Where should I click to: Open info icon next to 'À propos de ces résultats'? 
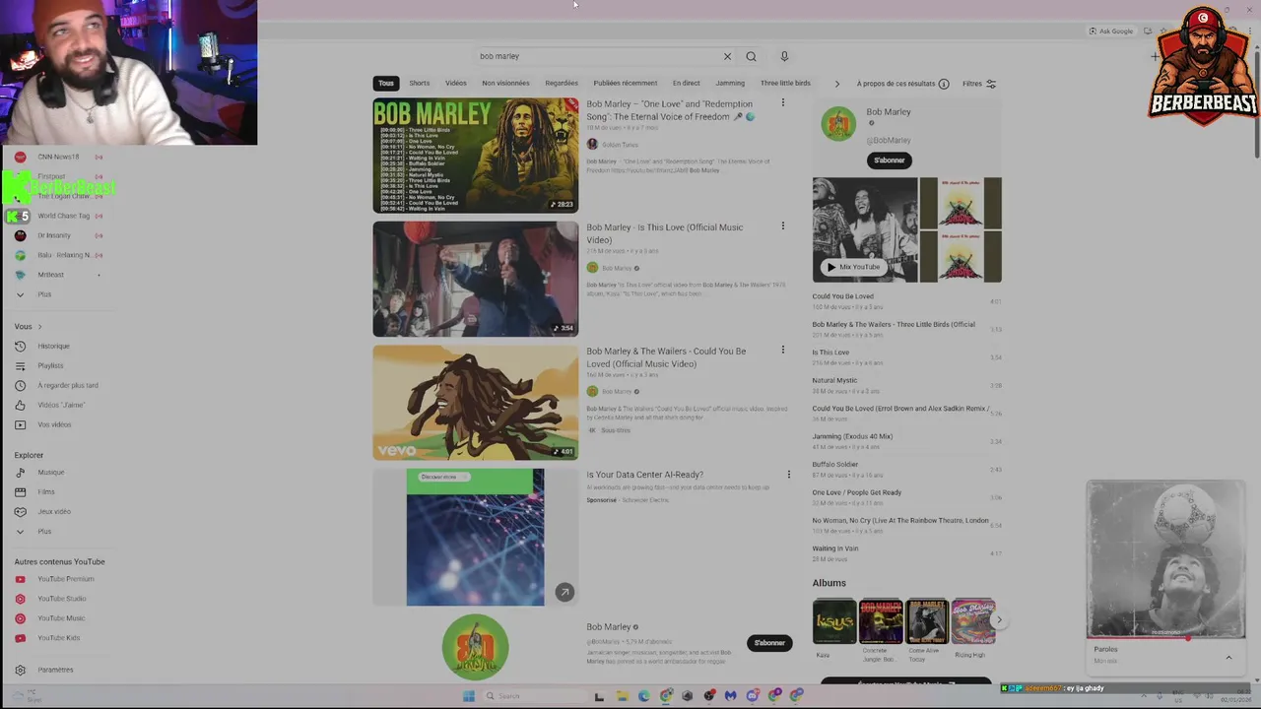click(x=944, y=84)
